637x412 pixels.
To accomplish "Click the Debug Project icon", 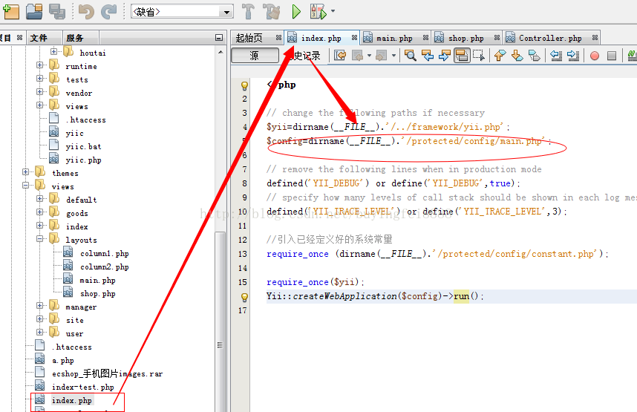I will click(318, 11).
